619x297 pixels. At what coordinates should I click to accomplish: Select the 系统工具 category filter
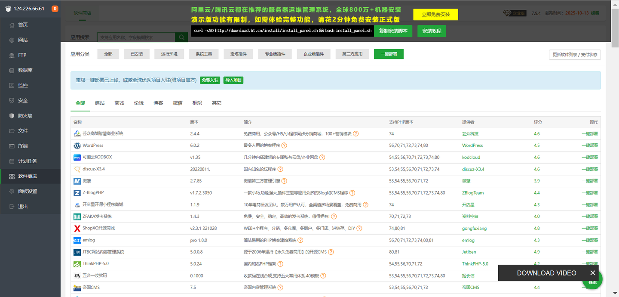203,54
